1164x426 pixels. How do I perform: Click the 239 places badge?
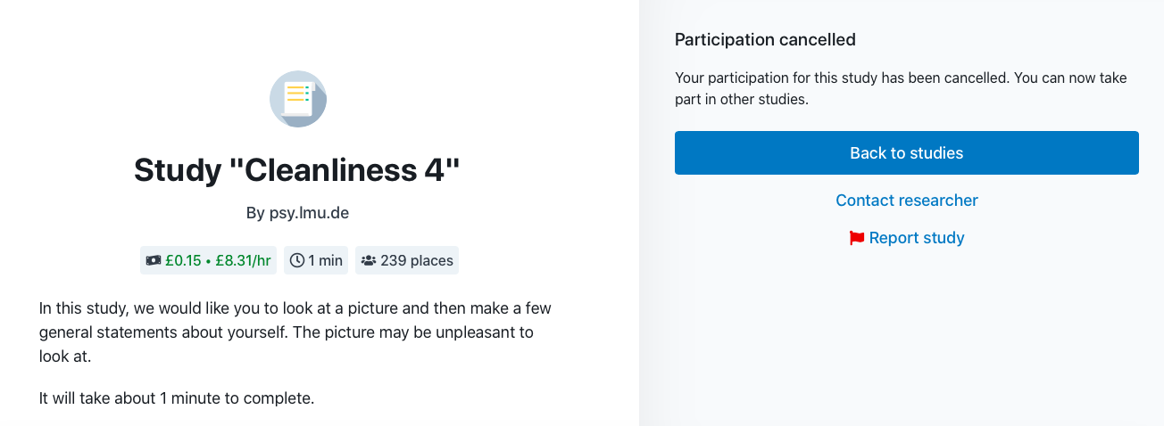407,261
